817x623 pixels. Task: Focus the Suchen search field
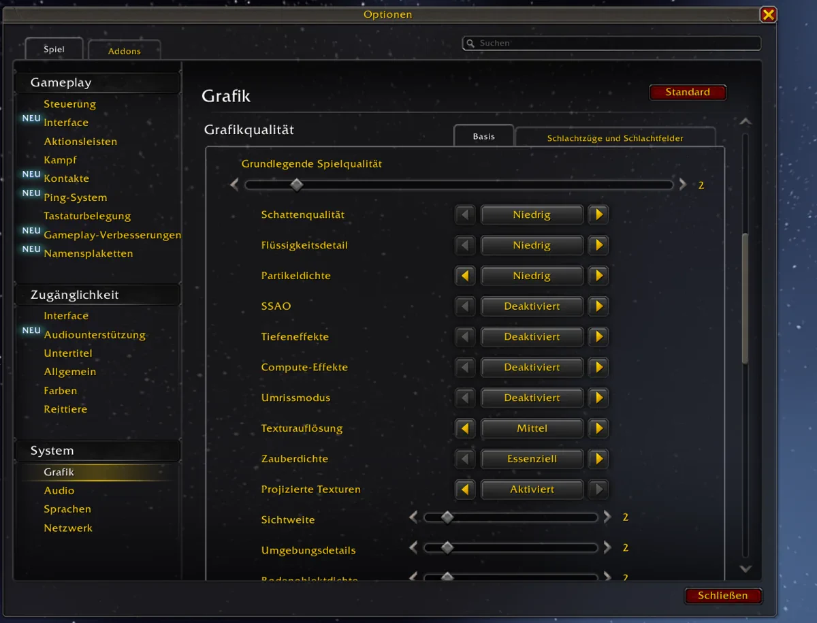(x=611, y=43)
